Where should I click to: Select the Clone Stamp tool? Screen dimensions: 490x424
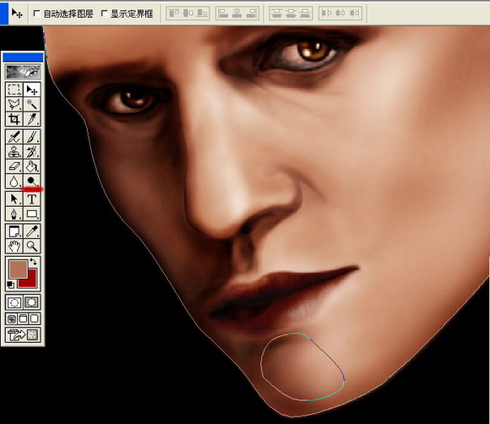coord(14,152)
